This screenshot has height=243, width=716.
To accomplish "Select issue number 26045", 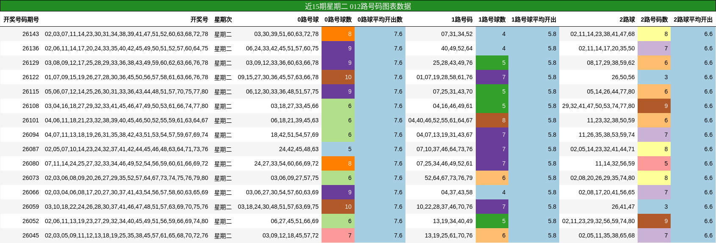I will click(31, 235).
